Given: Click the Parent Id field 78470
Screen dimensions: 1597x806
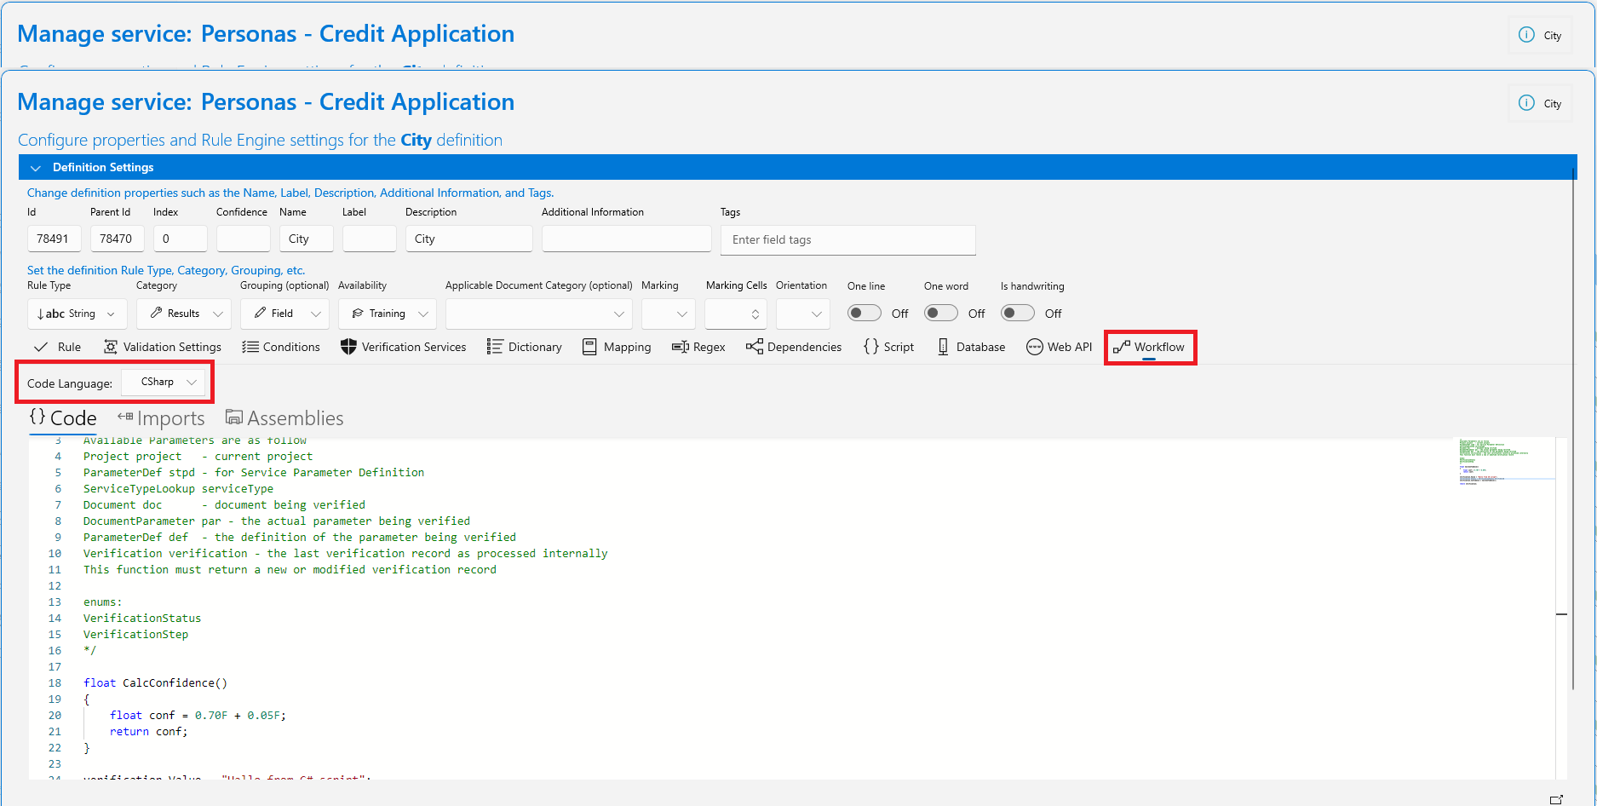Looking at the screenshot, I should [x=118, y=239].
